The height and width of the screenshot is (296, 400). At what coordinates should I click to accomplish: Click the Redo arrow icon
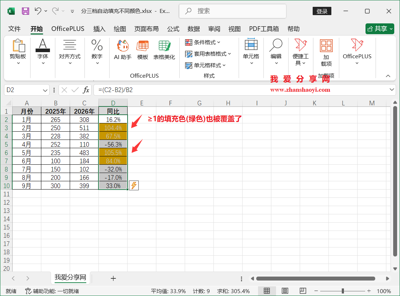55,11
